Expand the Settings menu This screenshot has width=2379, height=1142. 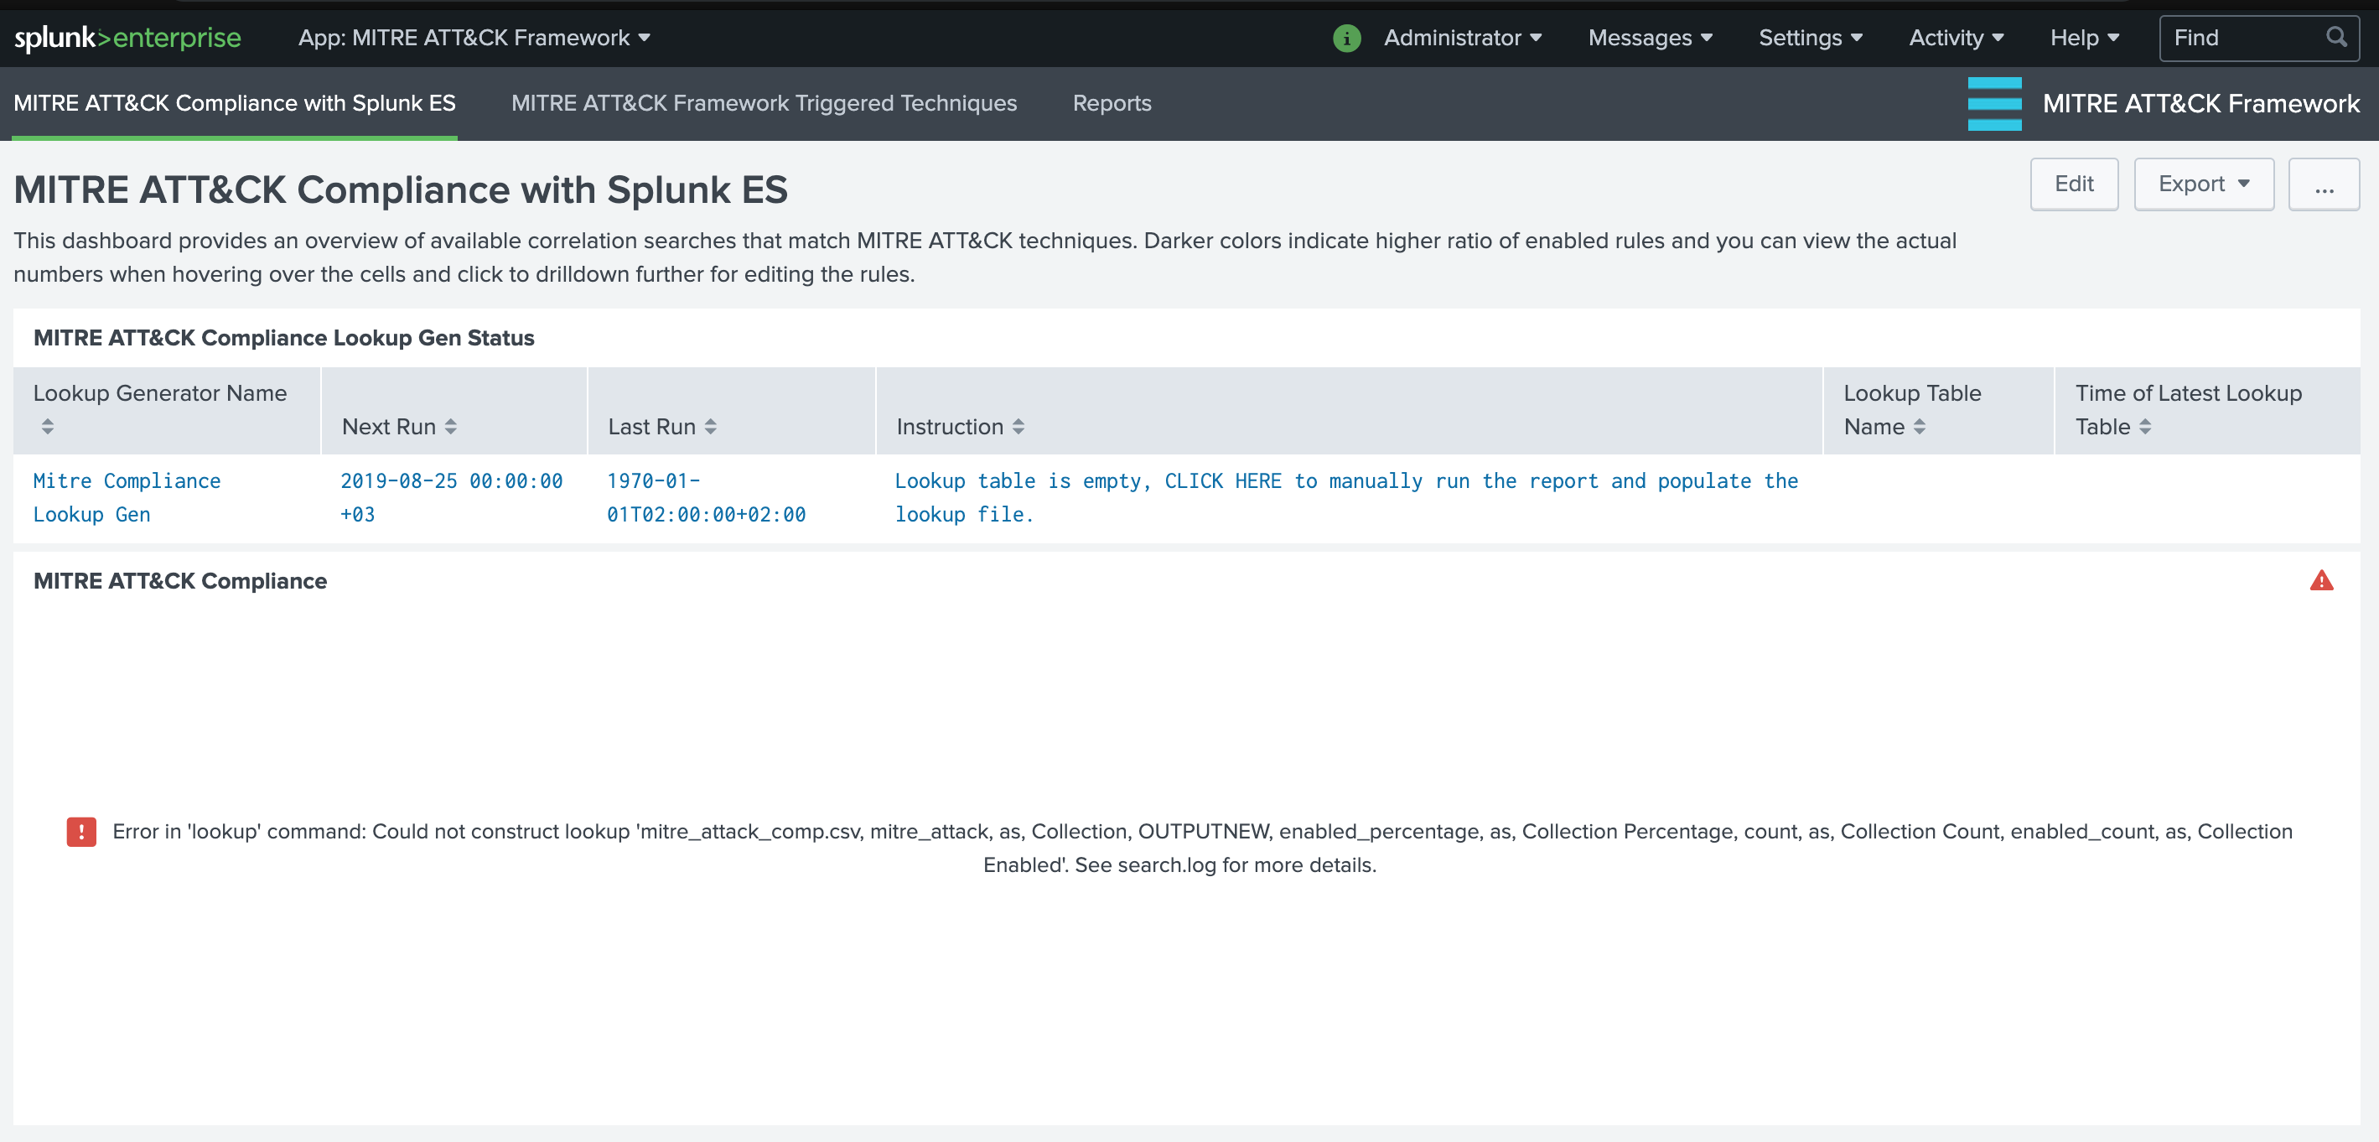point(1809,38)
